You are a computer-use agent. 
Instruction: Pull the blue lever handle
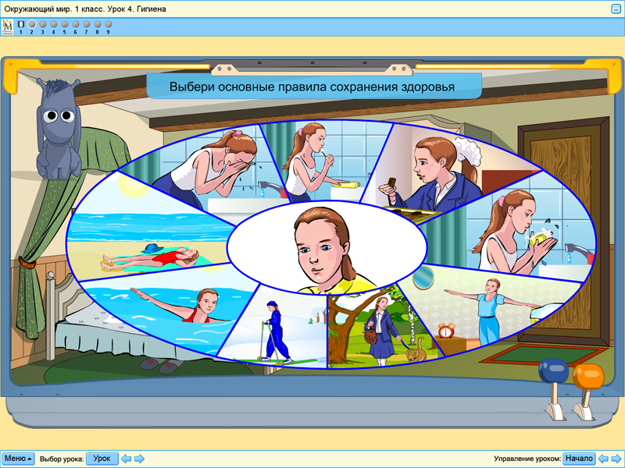coord(554,371)
